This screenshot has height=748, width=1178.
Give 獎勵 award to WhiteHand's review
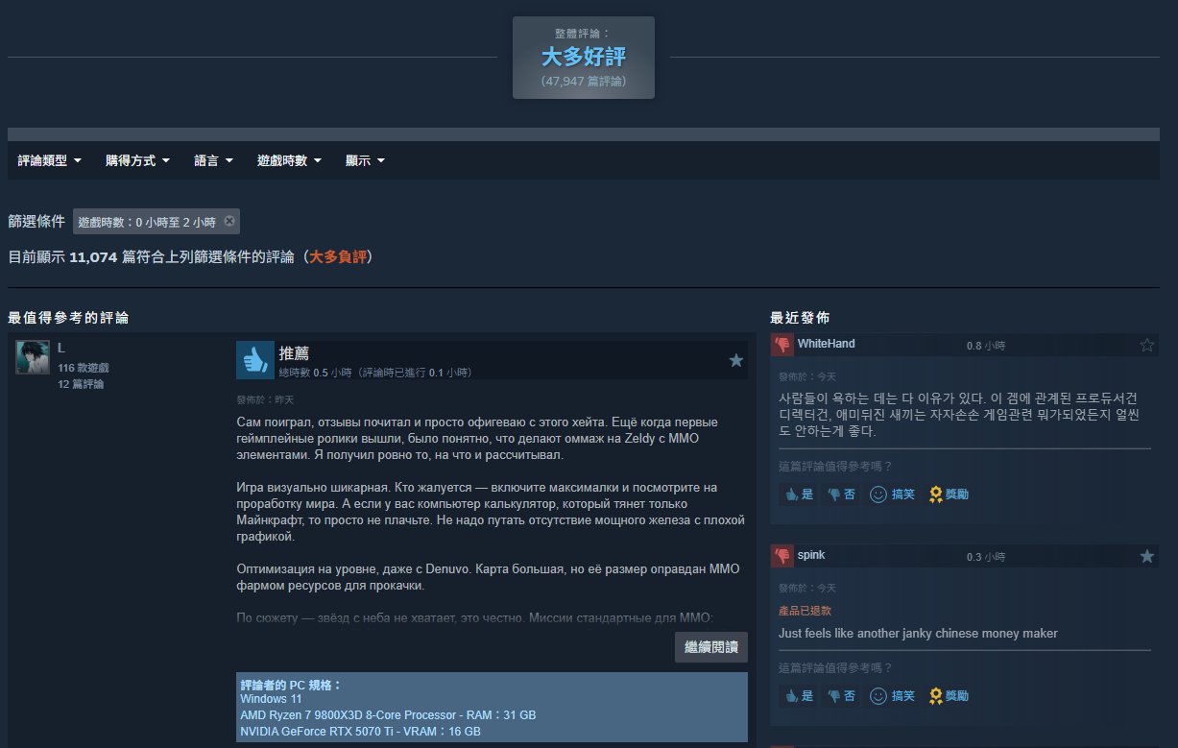tap(949, 495)
